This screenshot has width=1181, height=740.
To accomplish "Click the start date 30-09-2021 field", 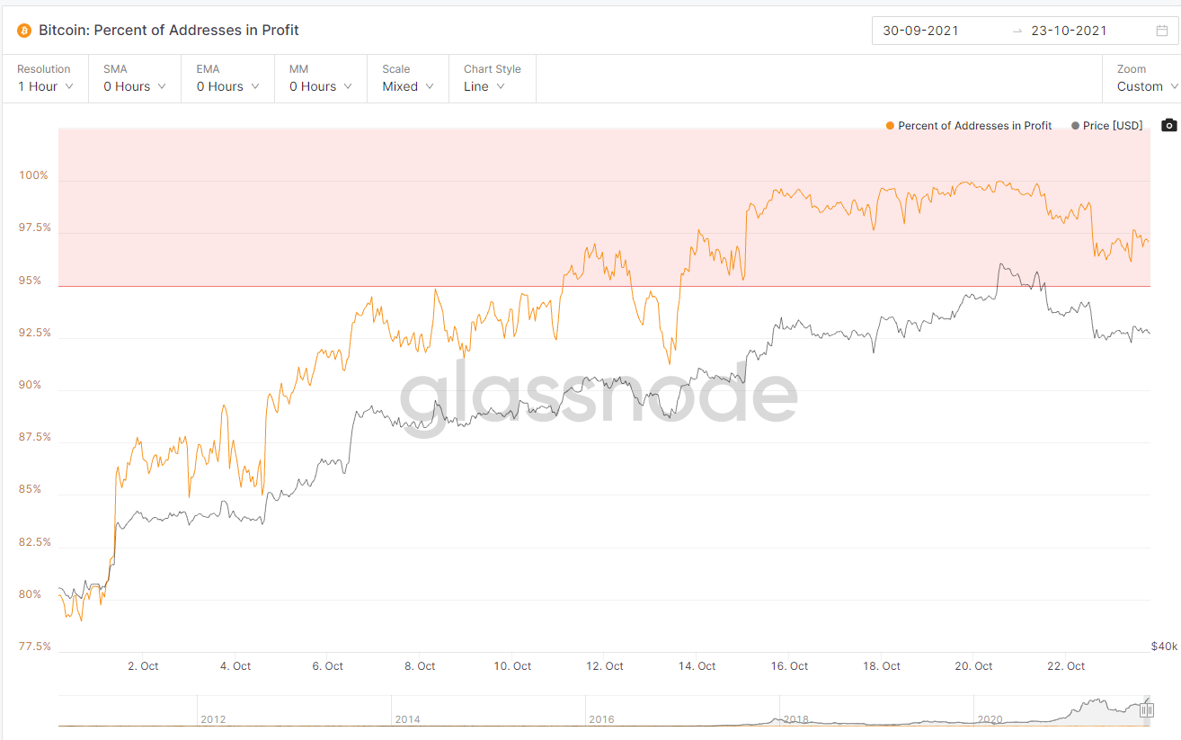I will tap(920, 31).
